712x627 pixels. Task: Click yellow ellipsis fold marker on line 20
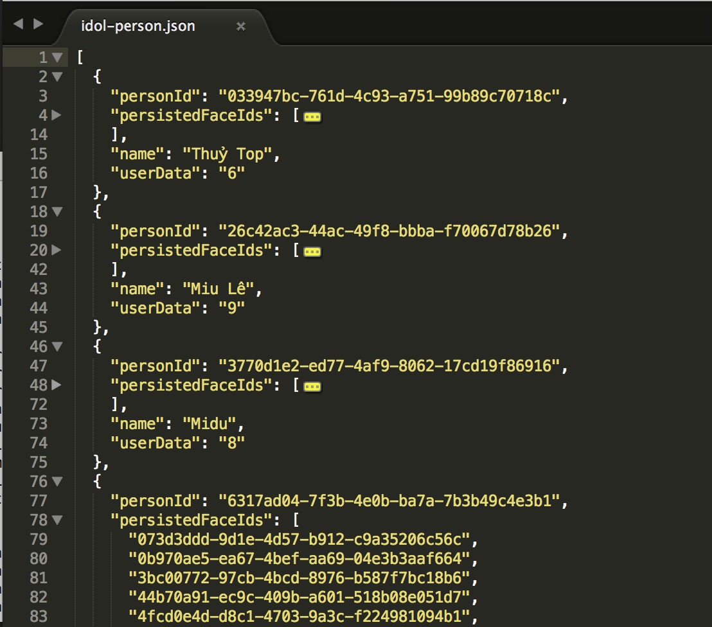click(x=312, y=252)
